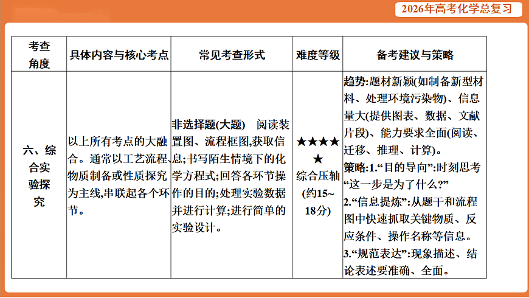The height and width of the screenshot is (298, 529).
Task: Click the bold 策略 label
Action: click(355, 167)
